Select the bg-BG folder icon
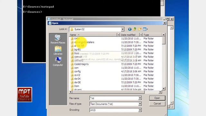Screen dimensions: 206x116 [x=72, y=50]
